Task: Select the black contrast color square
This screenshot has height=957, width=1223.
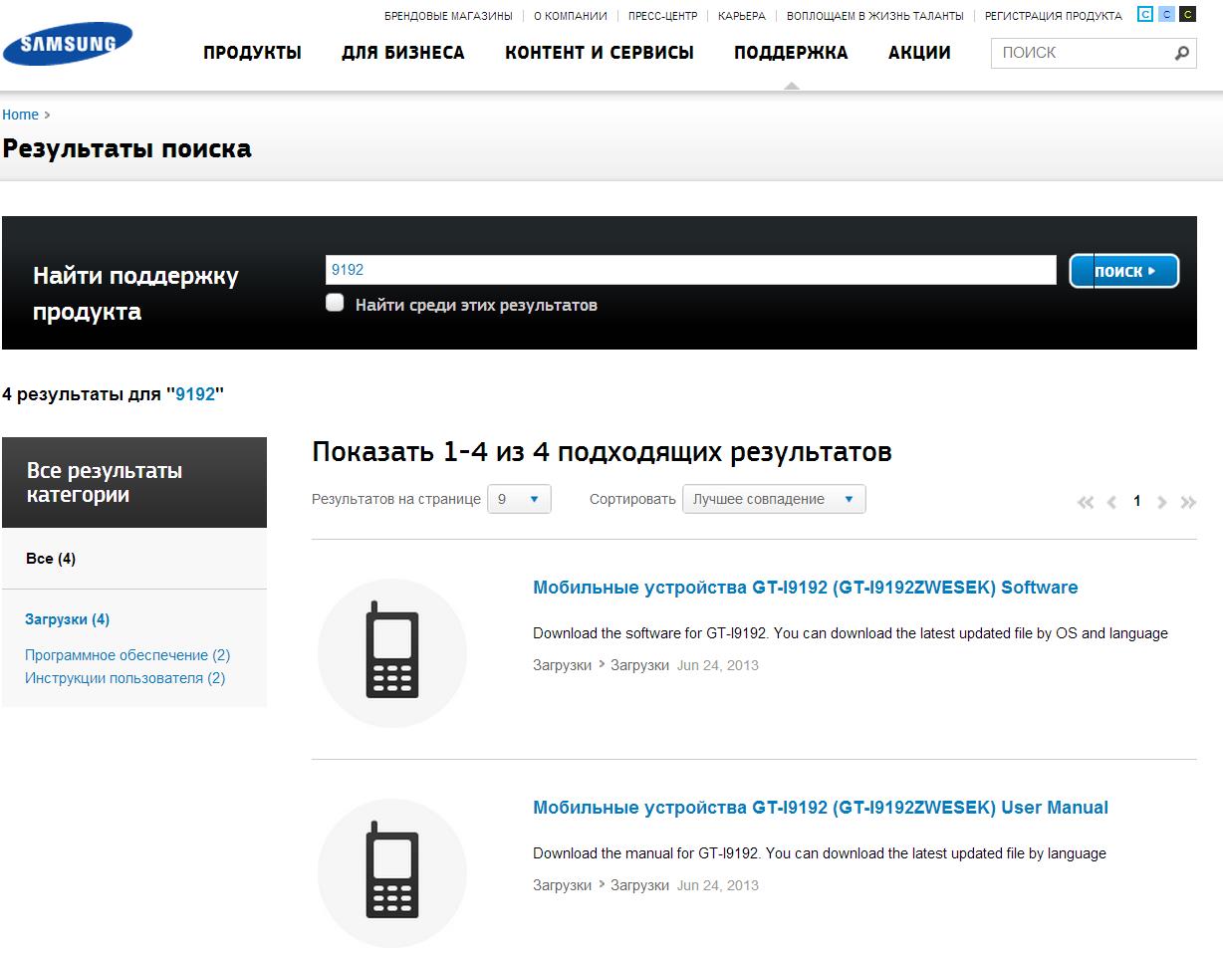Action: pyautogui.click(x=1187, y=14)
